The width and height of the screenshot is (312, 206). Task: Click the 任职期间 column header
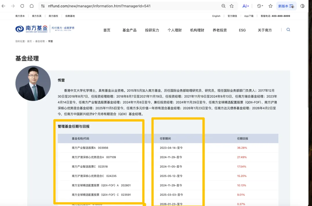point(165,139)
